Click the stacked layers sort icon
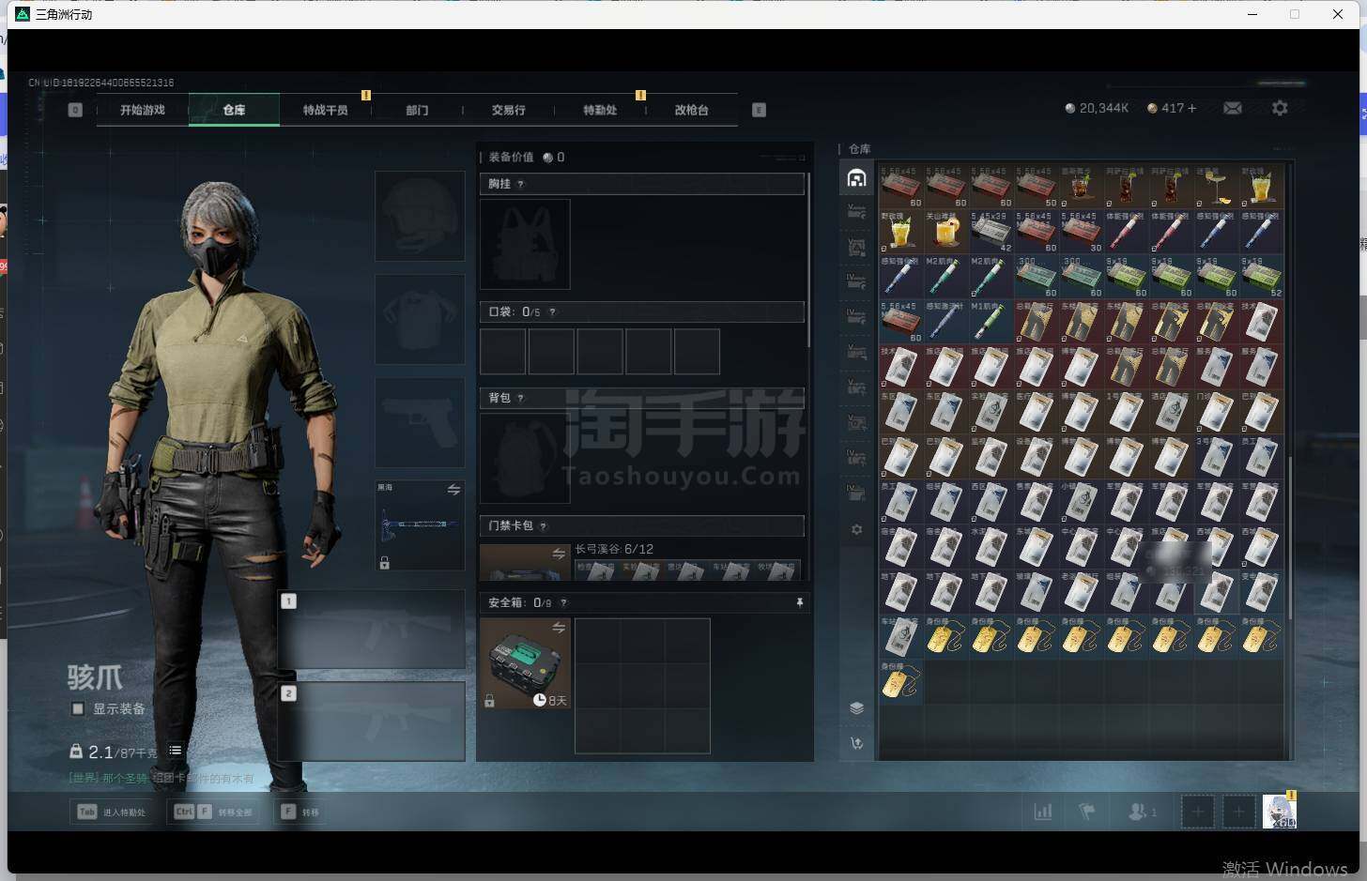Screen dimensions: 1367x881 tap(856, 708)
